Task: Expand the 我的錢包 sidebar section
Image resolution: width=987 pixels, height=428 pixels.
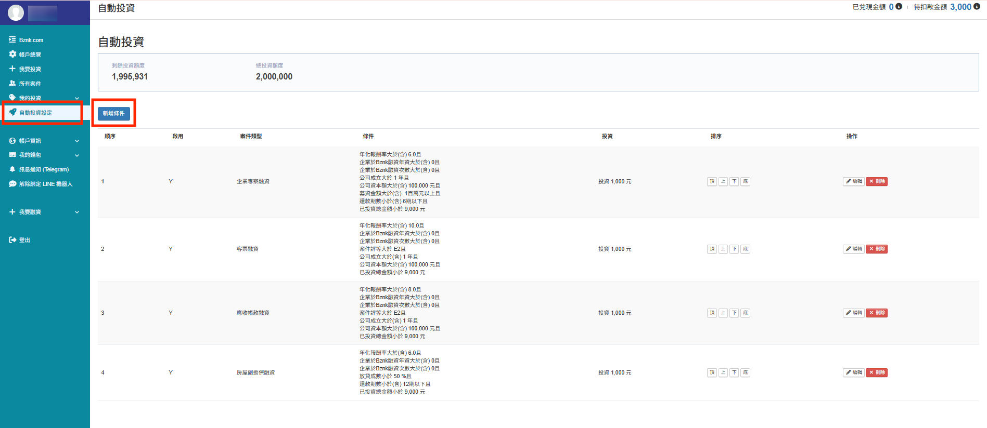Action: tap(77, 155)
